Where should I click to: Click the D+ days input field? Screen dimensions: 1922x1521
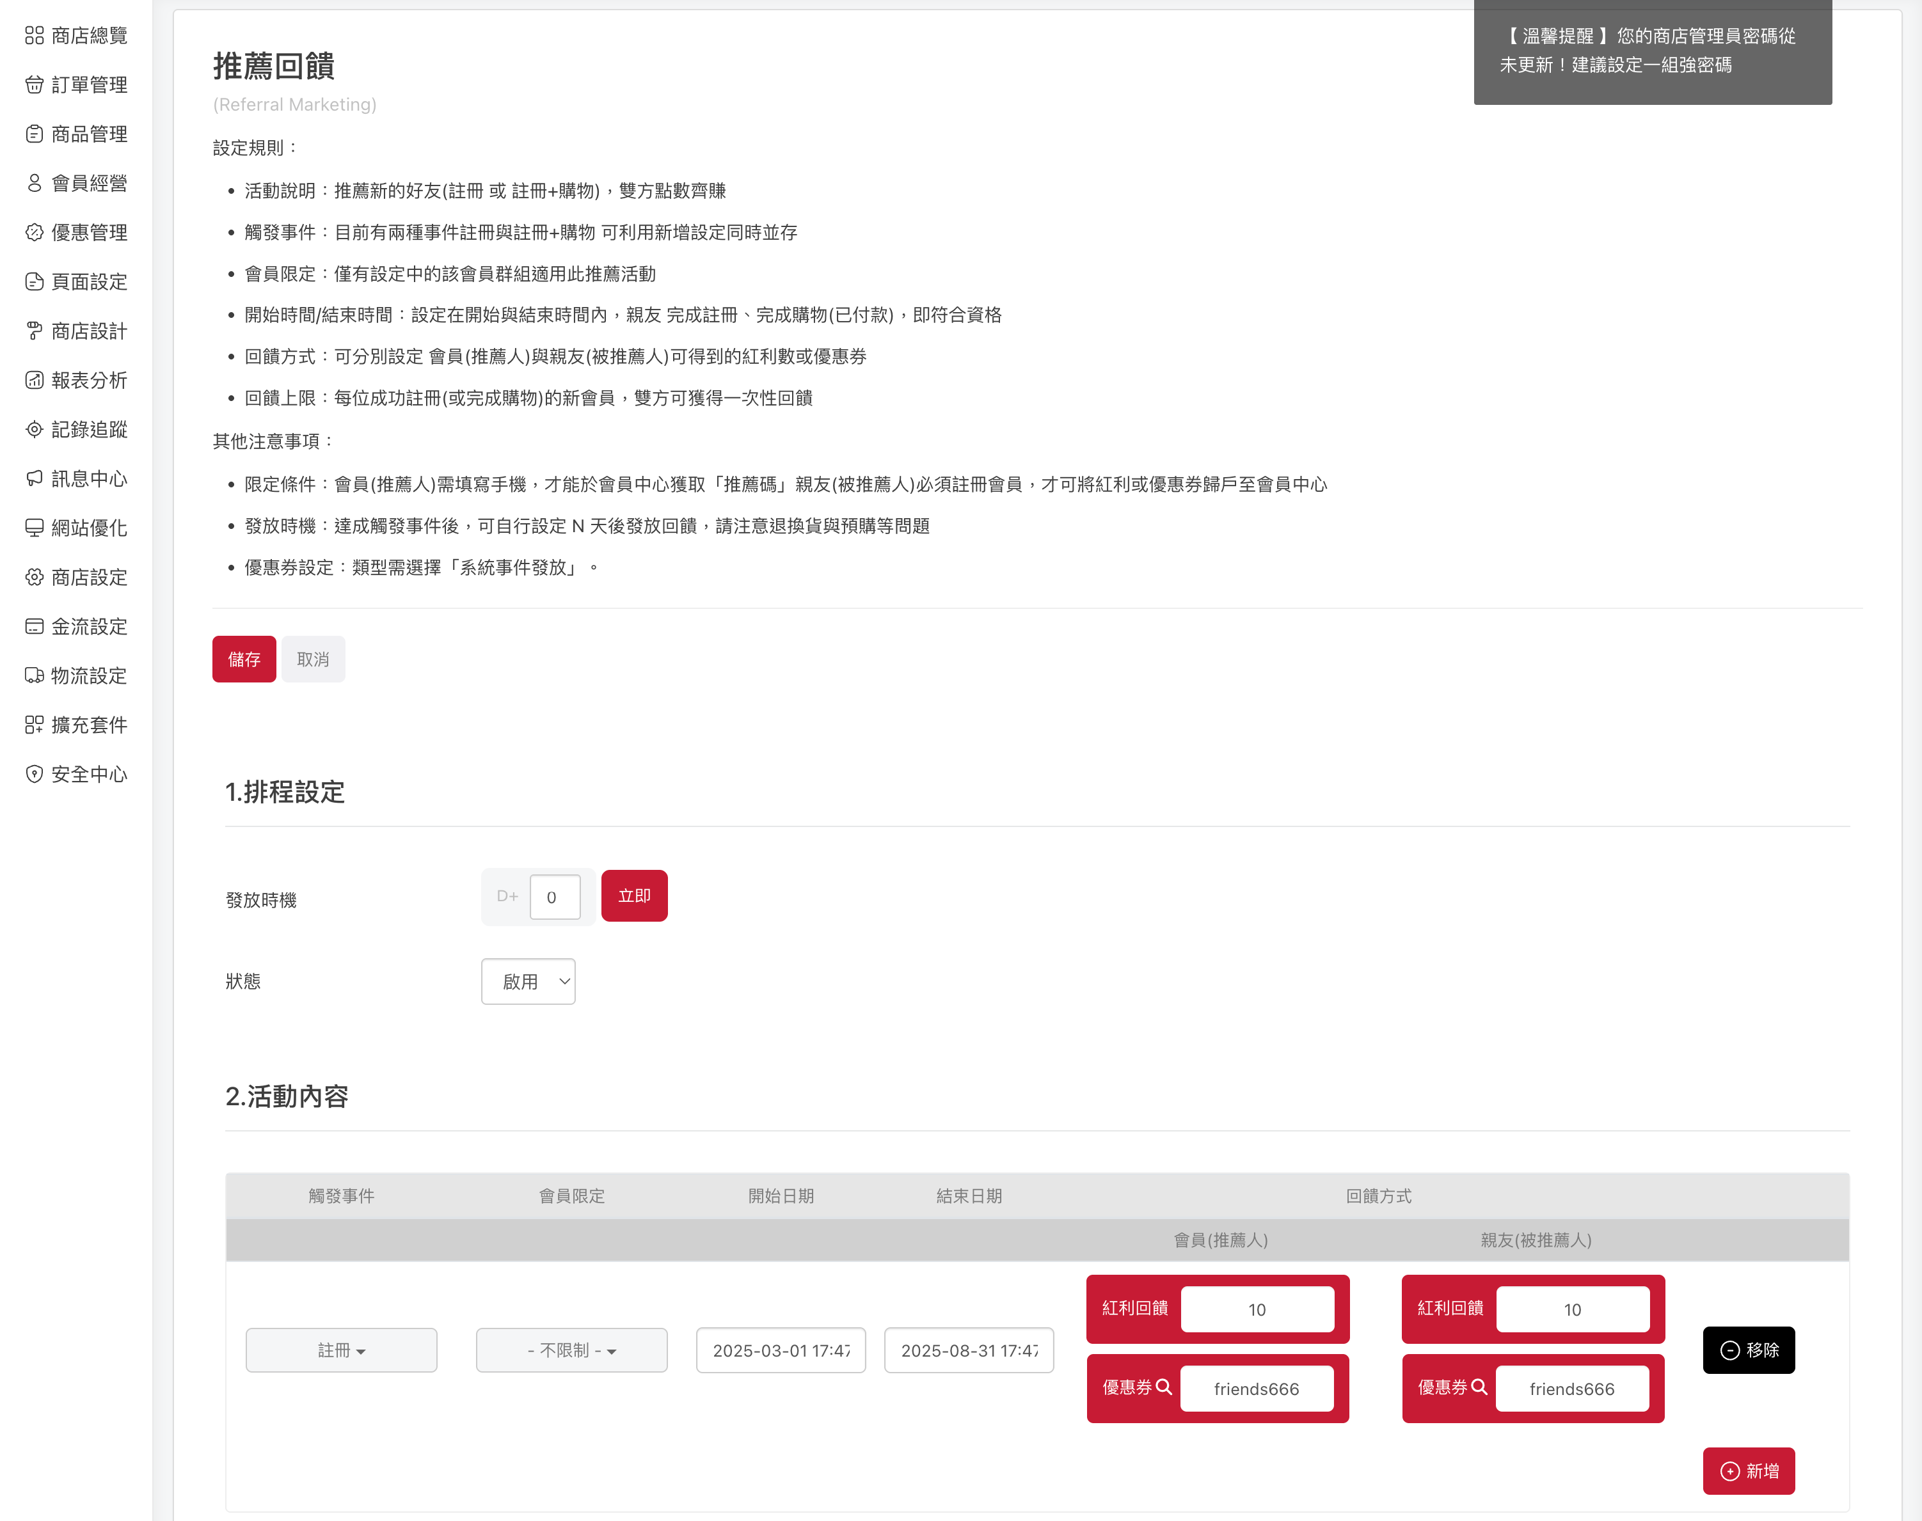click(554, 897)
